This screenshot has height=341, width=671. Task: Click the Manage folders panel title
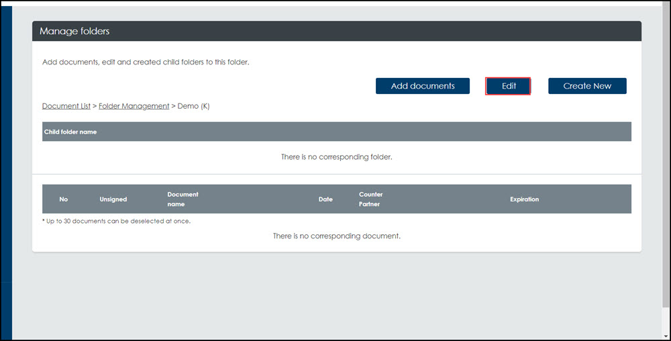click(x=74, y=32)
